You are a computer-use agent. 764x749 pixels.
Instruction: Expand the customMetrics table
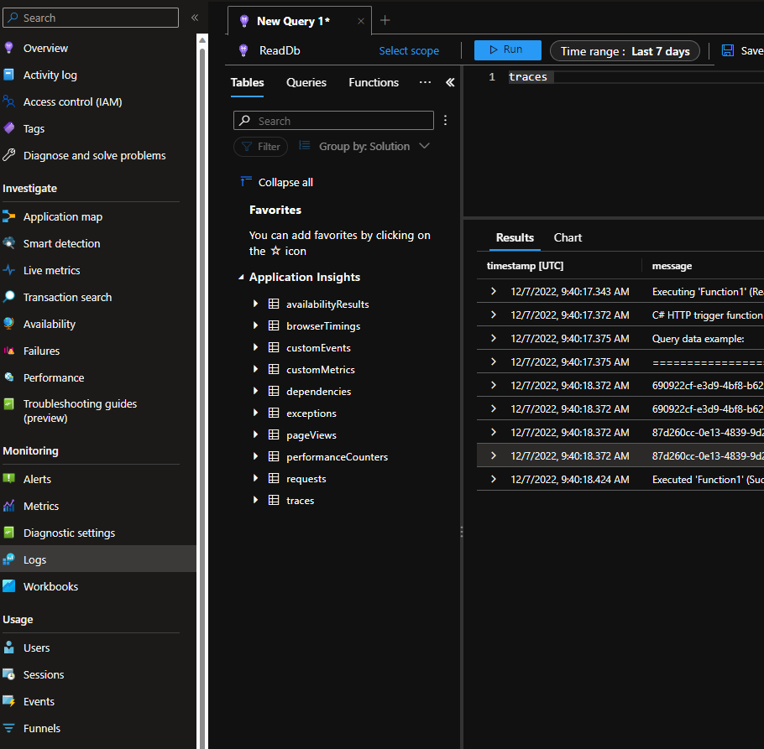255,369
